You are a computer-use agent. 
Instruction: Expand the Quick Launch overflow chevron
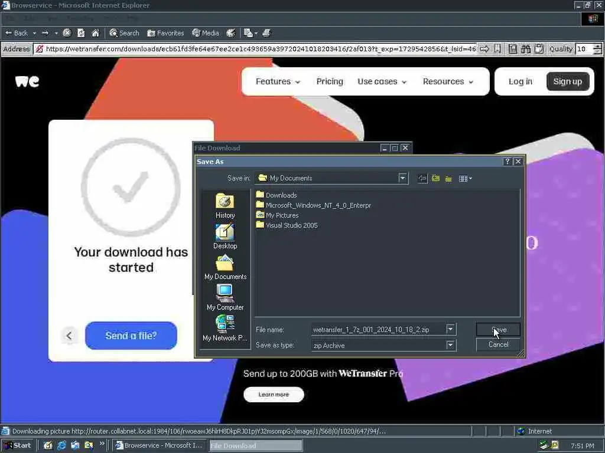[x=102, y=444]
